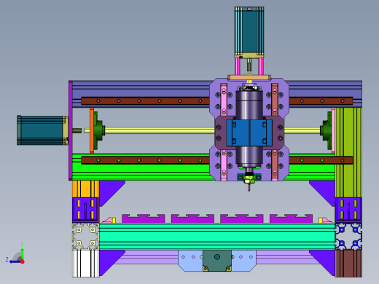Select the tan plate atop the Z carriage
Screen dimensions: 379x284
[x=249, y=78]
